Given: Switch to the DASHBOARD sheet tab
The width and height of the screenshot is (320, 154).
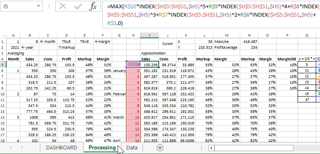Looking at the screenshot, I should click(62, 148).
